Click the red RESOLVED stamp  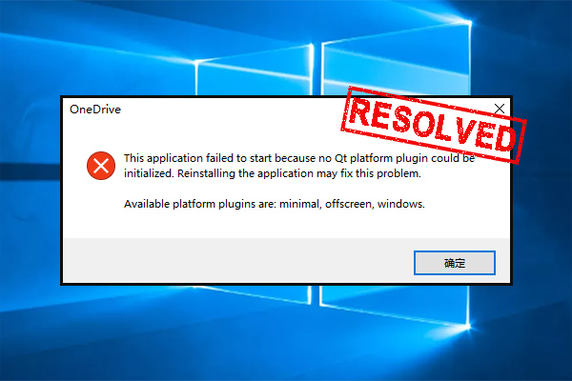click(x=434, y=125)
